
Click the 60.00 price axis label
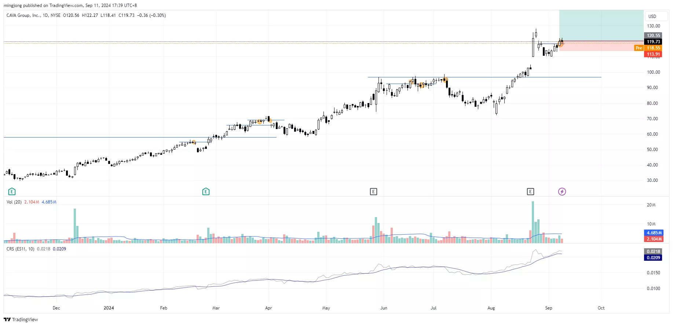coord(652,134)
